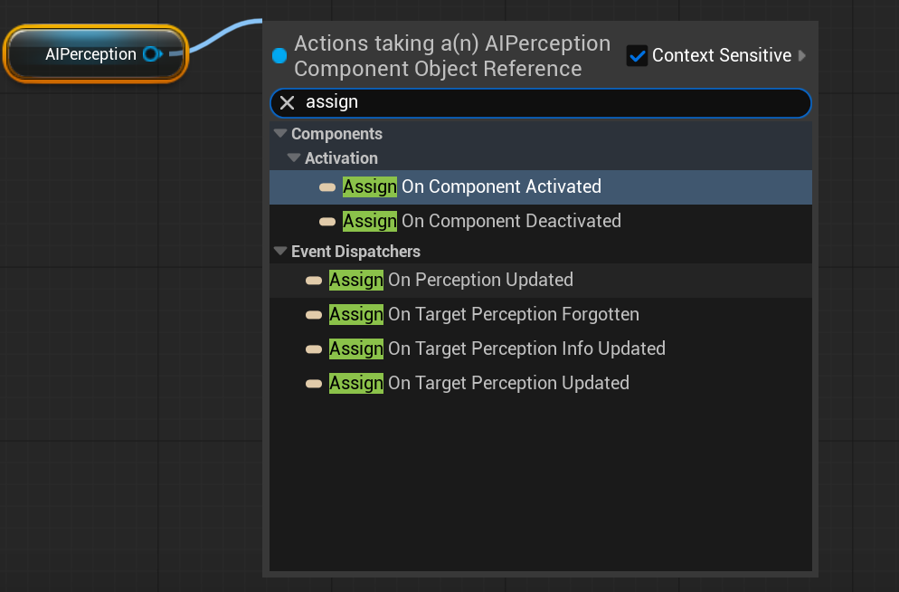Viewport: 899px width, 592px height.
Task: Select Assign On Target Perception Forgotten
Action: click(x=541, y=314)
